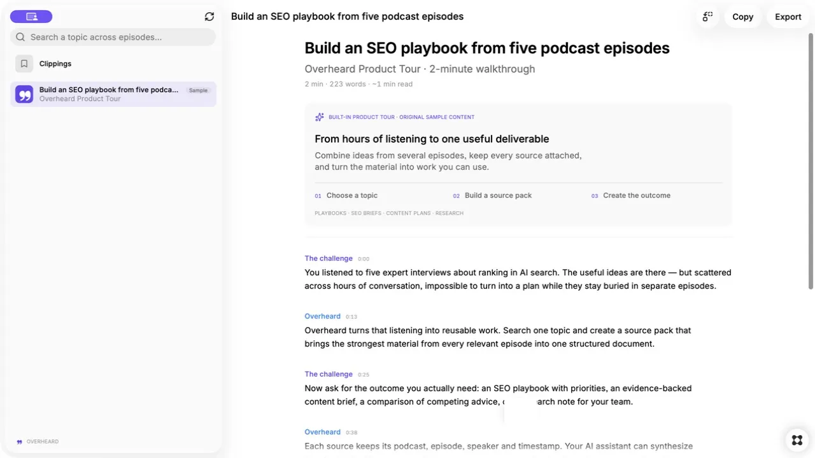Screen dimensions: 815x458
Task: Click the magnifier icon in search field
Action: (20, 37)
